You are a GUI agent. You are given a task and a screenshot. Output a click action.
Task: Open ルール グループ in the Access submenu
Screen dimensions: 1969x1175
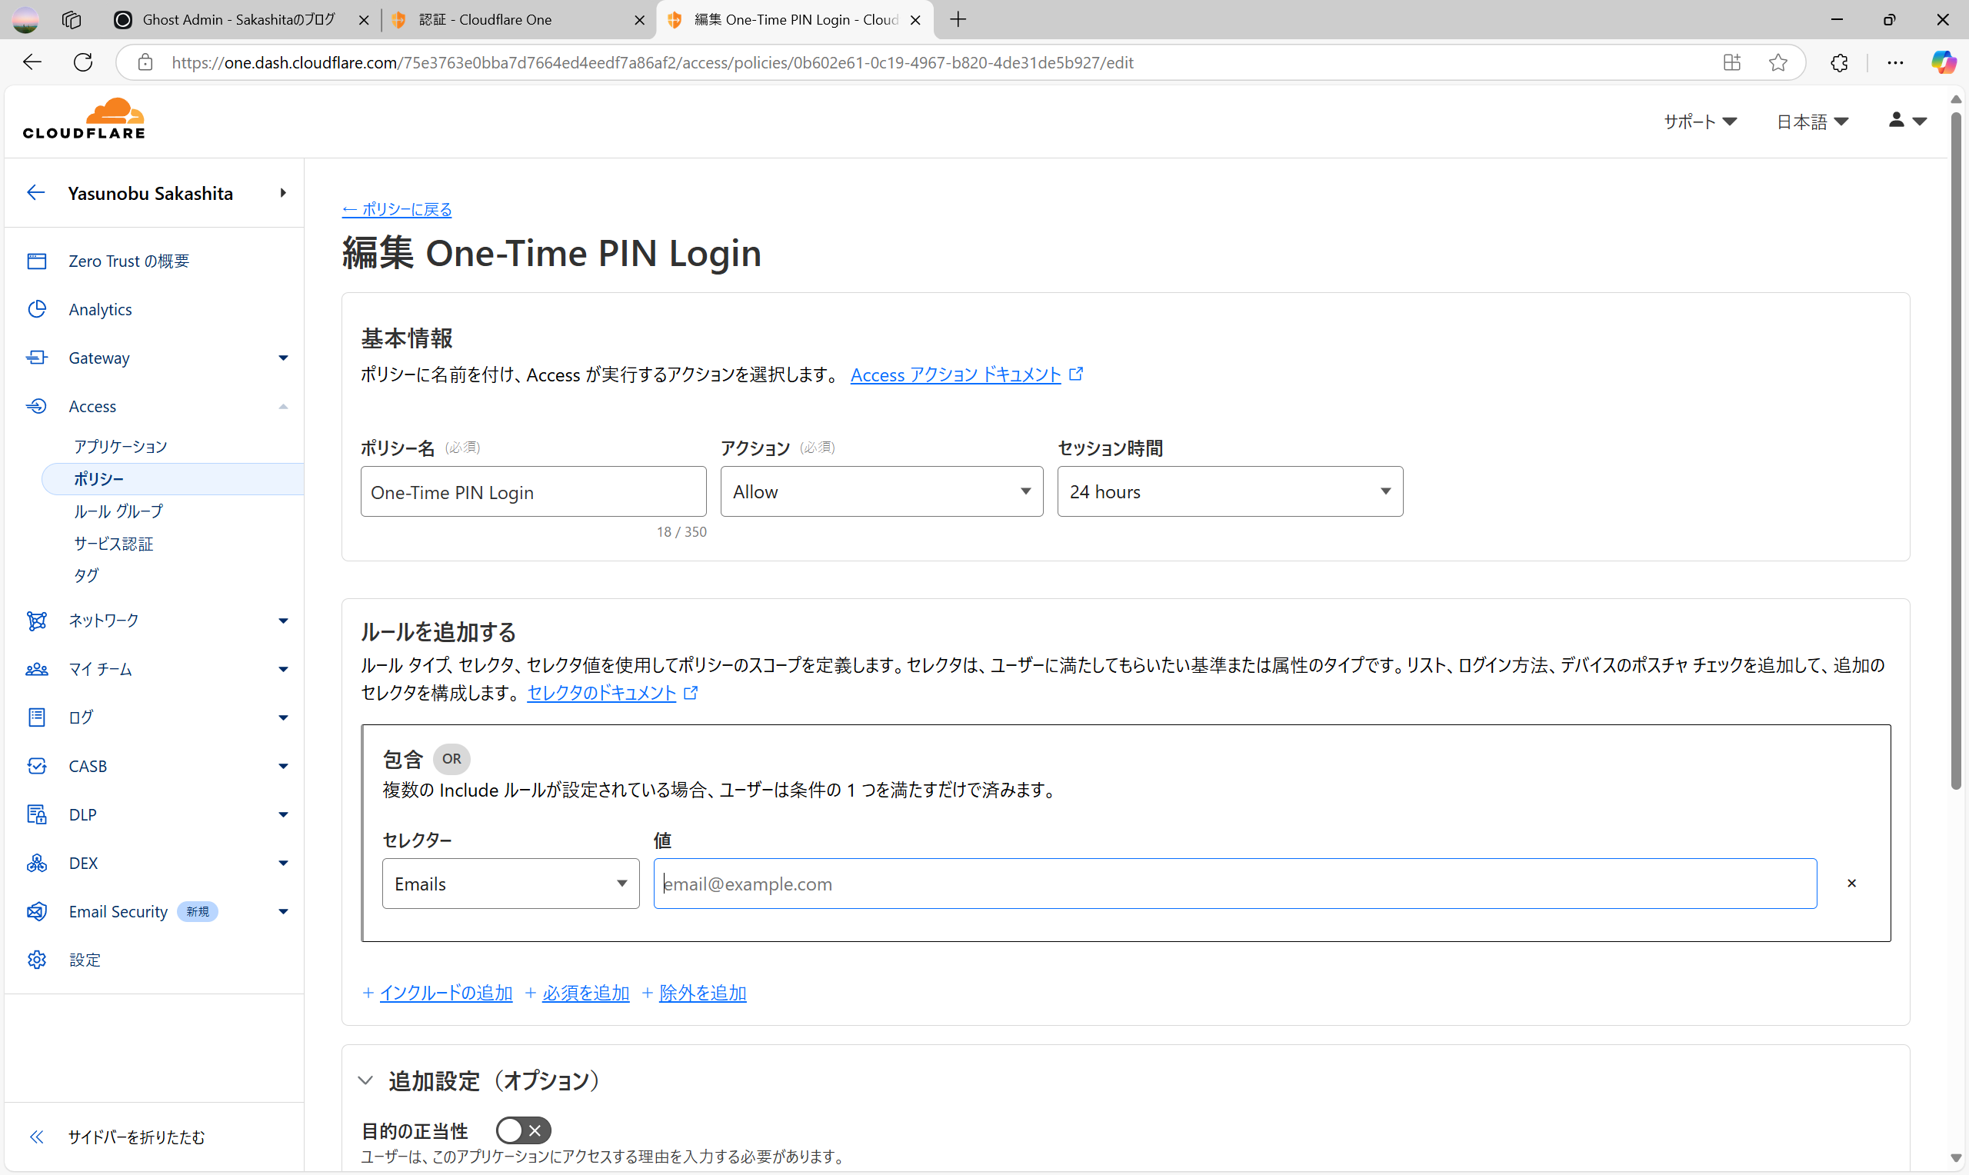tap(118, 511)
